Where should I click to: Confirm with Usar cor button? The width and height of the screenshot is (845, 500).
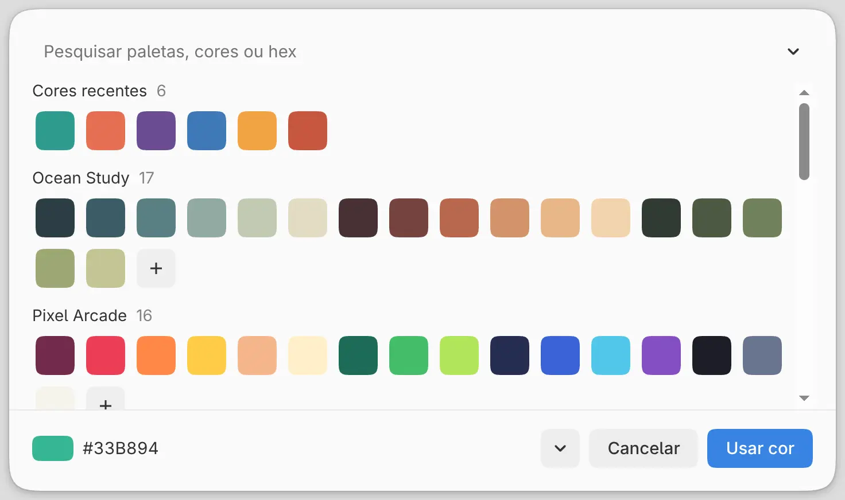point(760,448)
